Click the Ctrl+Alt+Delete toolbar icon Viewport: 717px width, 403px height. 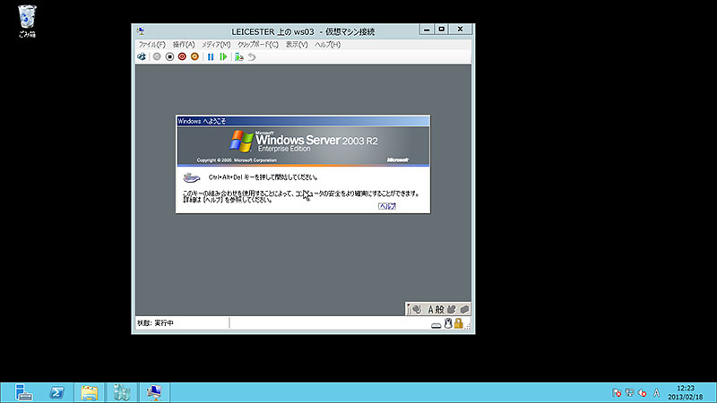(x=142, y=56)
